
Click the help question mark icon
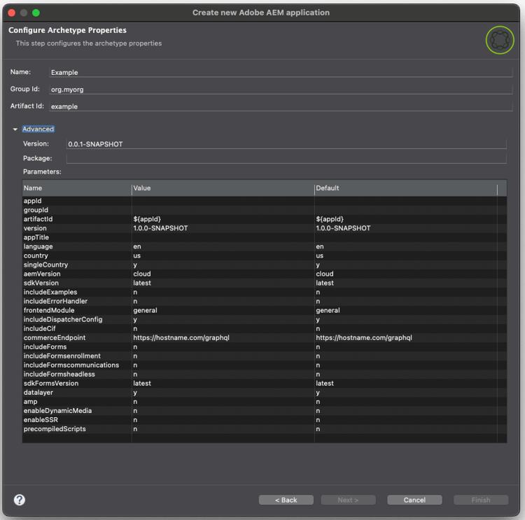pyautogui.click(x=20, y=500)
